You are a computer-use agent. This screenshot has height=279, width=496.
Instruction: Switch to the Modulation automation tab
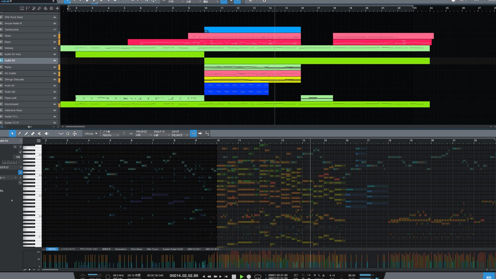121,249
